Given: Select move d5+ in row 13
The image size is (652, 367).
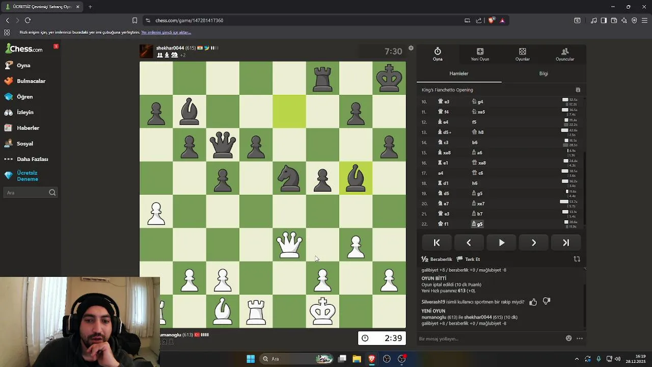Looking at the screenshot, I should tap(445, 132).
